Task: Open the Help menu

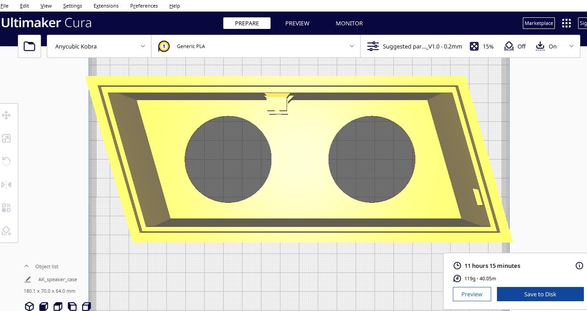Action: click(x=175, y=6)
